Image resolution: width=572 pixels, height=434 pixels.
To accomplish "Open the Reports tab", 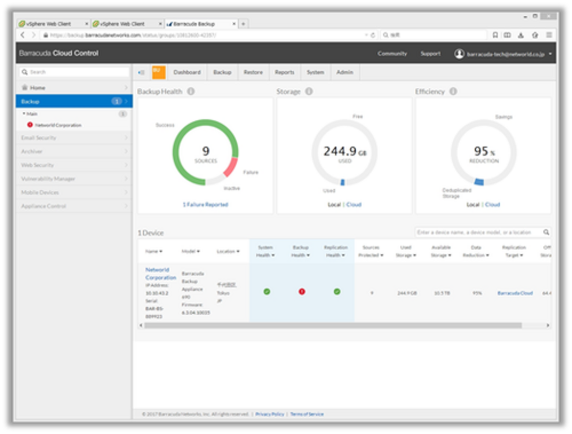I will (284, 72).
